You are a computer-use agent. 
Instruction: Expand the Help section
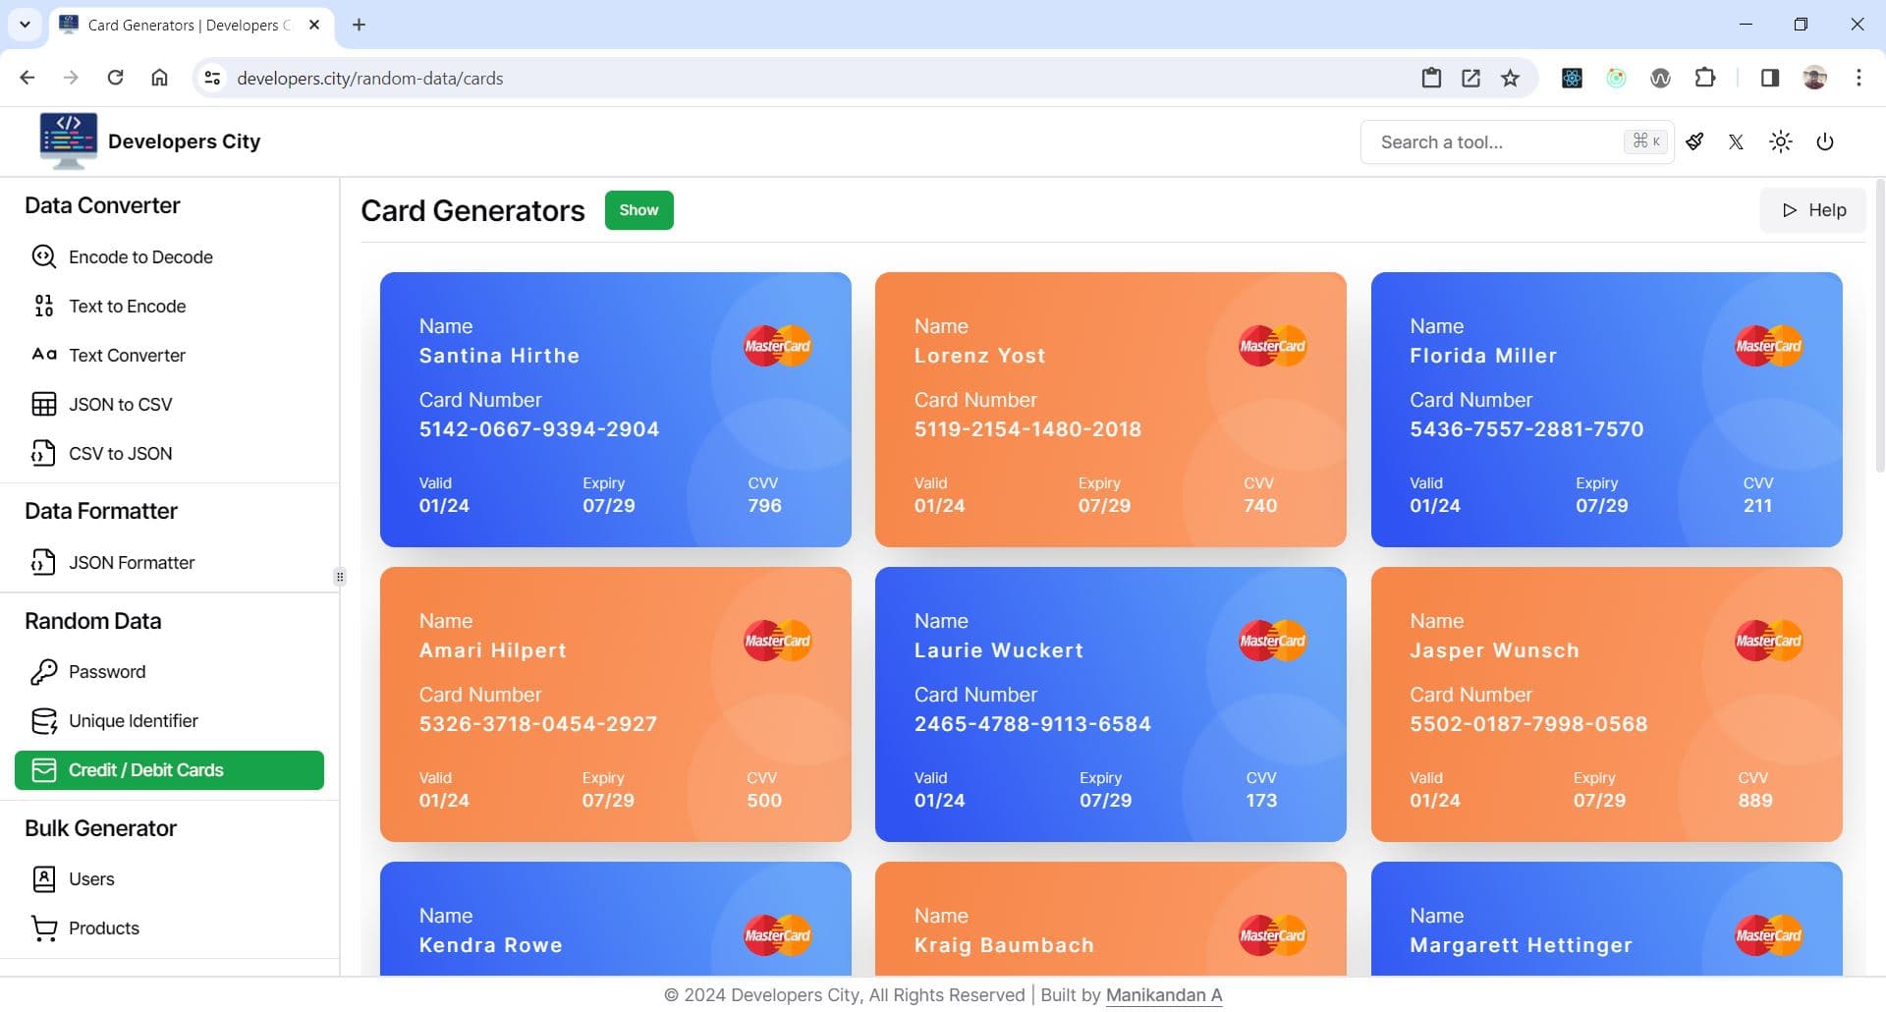[x=1812, y=210]
